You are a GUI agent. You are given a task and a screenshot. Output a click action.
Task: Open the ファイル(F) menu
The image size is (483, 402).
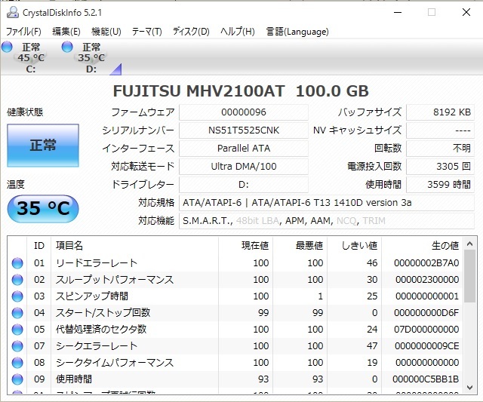point(23,32)
